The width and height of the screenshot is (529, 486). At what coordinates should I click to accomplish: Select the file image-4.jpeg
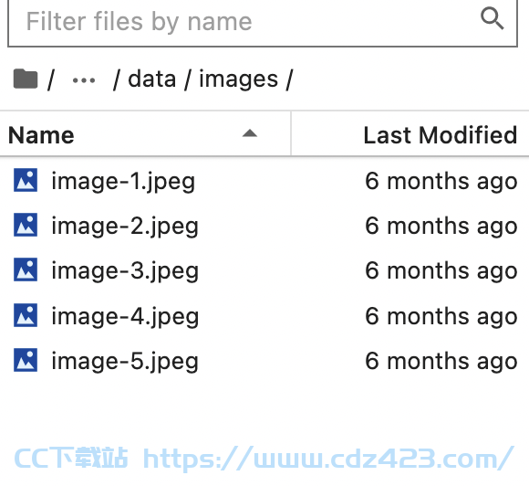click(264, 316)
